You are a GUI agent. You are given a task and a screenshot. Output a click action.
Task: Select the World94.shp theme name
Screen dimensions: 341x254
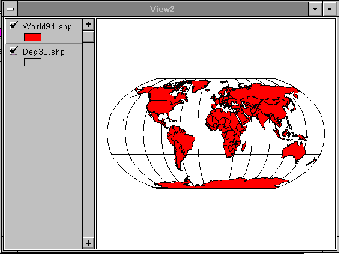click(47, 26)
